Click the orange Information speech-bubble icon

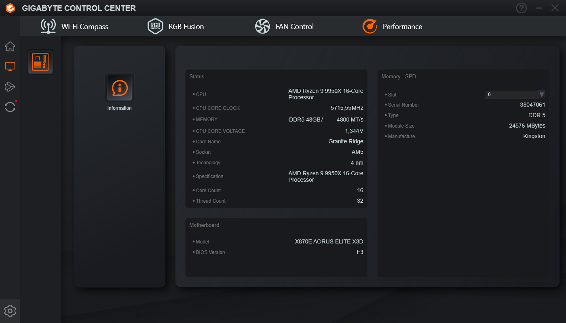point(120,88)
